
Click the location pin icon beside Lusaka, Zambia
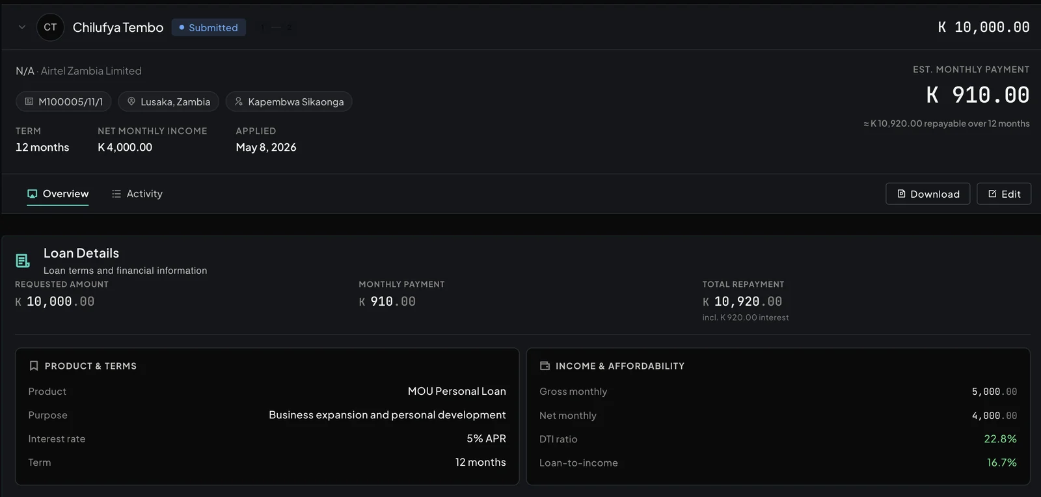(131, 101)
